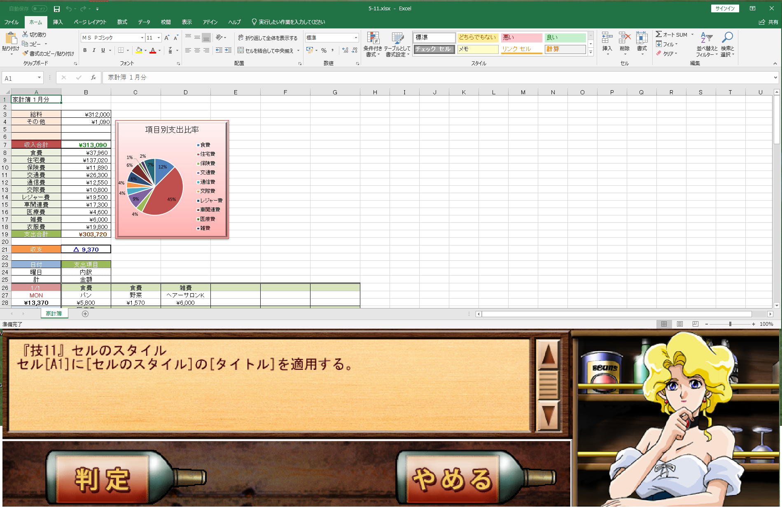Click the Format as Table icon
Screen dimensions: 782x507
(x=397, y=38)
